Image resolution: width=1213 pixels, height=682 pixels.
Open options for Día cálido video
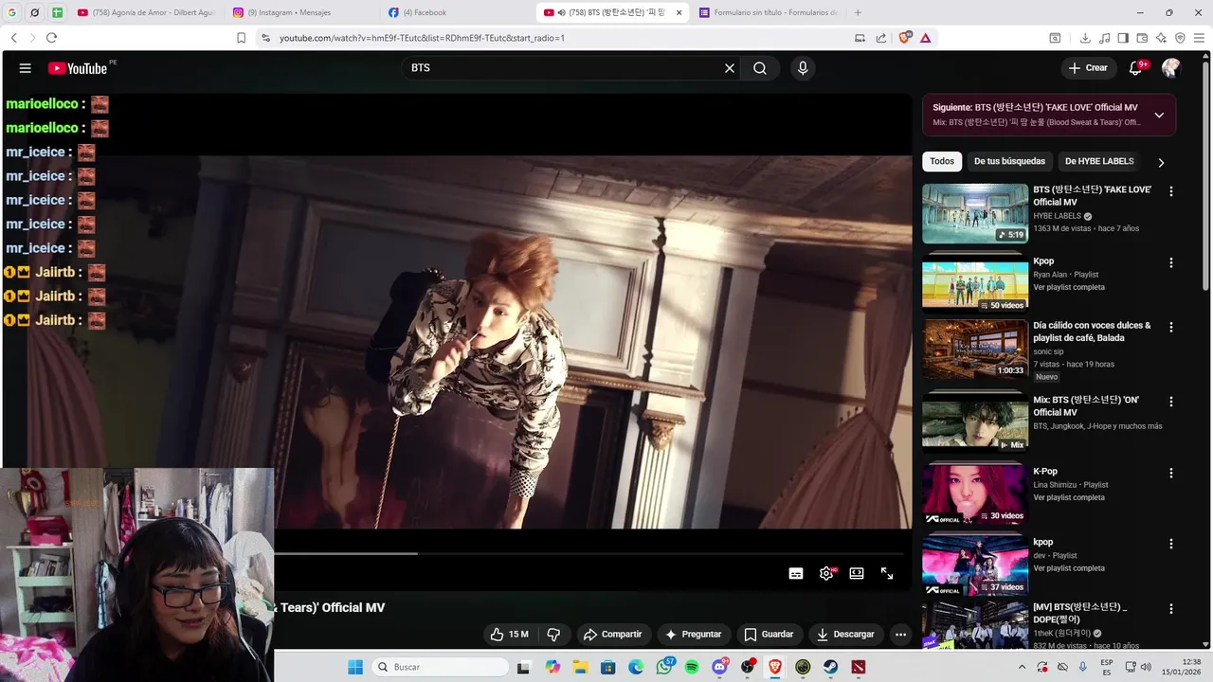[x=1171, y=327]
